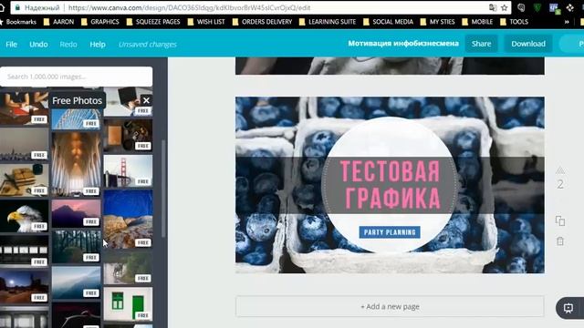Select the green doors photo thumbnail
This screenshot has width=584, height=328.
tap(128, 303)
